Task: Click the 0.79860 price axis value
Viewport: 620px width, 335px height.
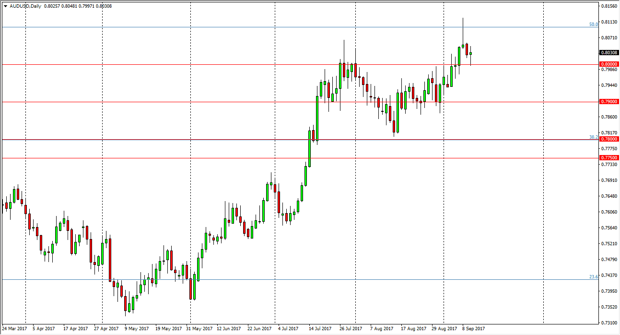Action: pyautogui.click(x=609, y=69)
